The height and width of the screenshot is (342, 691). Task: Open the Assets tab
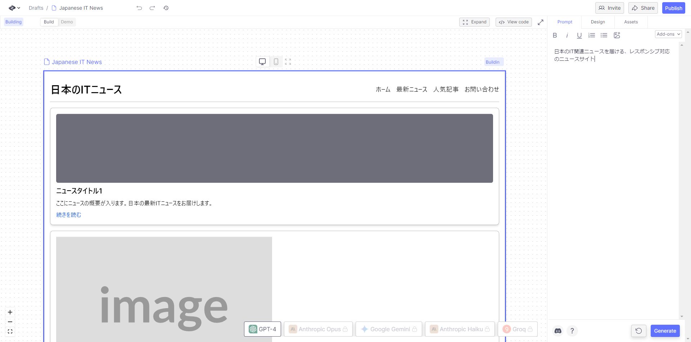[631, 22]
